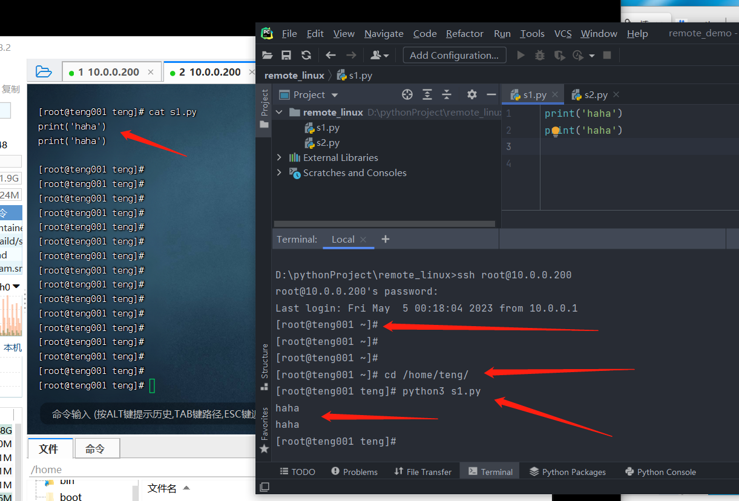Click the FinalShell command input field
The width and height of the screenshot is (739, 501).
point(148,414)
